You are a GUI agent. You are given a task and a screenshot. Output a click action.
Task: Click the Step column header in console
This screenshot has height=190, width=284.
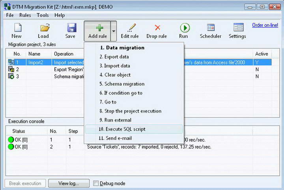[x=73, y=131]
